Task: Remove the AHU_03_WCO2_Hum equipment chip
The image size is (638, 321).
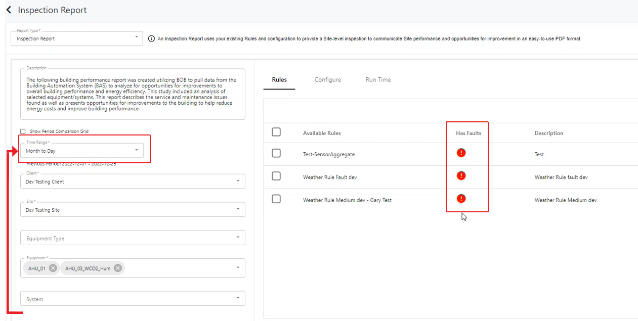Action: click(118, 268)
